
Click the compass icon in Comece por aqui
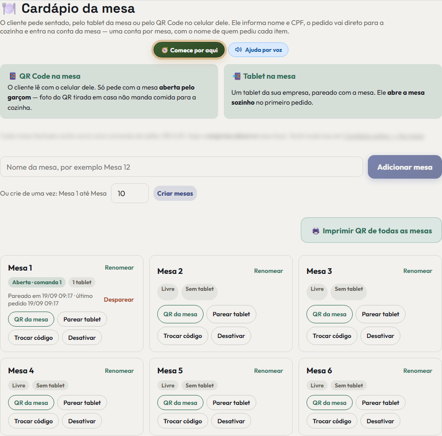pyautogui.click(x=165, y=50)
